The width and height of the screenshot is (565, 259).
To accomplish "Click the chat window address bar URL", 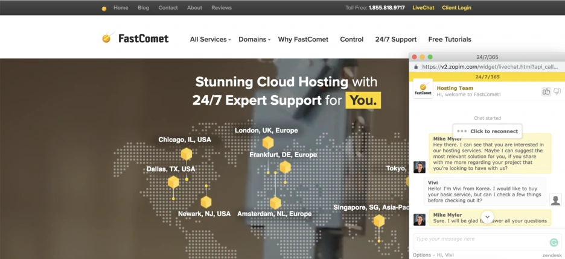I will coord(490,66).
